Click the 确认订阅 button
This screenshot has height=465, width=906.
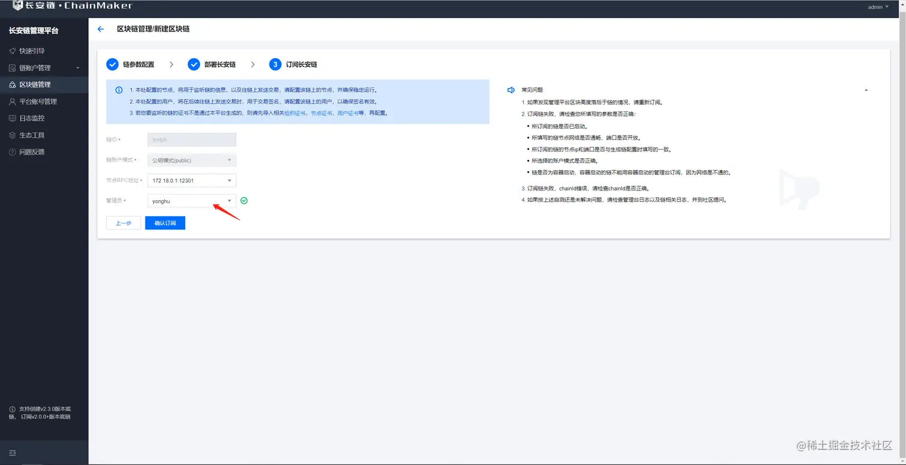tap(165, 223)
